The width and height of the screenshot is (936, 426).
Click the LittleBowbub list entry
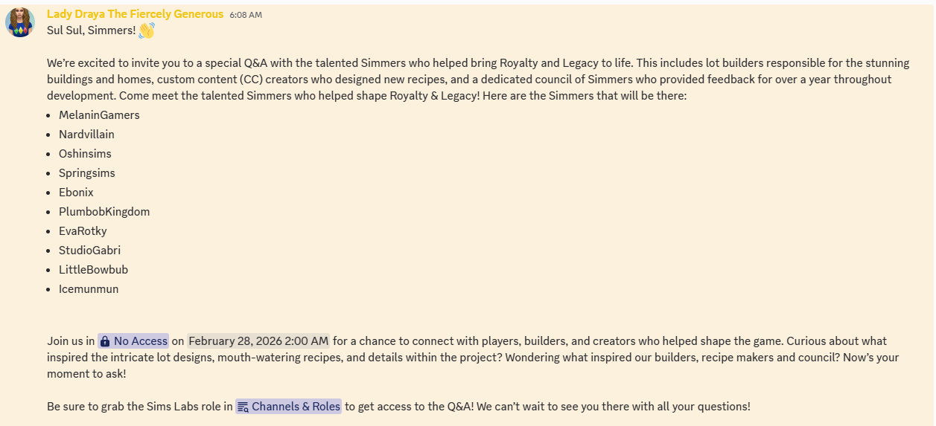tap(93, 270)
